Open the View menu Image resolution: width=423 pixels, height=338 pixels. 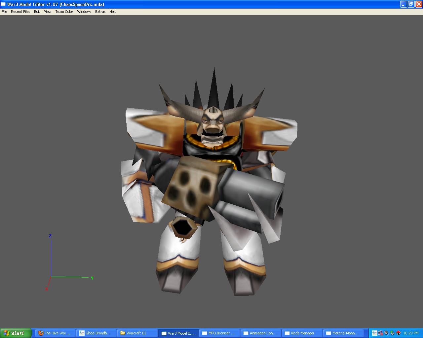(x=48, y=12)
